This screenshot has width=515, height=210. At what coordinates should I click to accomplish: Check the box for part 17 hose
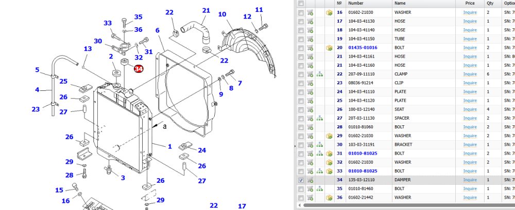click(301, 21)
